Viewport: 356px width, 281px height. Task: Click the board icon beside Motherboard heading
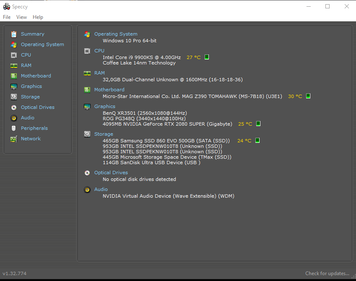point(87,90)
